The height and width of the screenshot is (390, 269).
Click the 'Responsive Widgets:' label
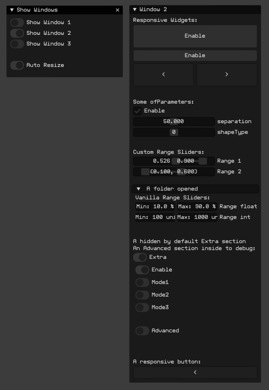[165, 20]
